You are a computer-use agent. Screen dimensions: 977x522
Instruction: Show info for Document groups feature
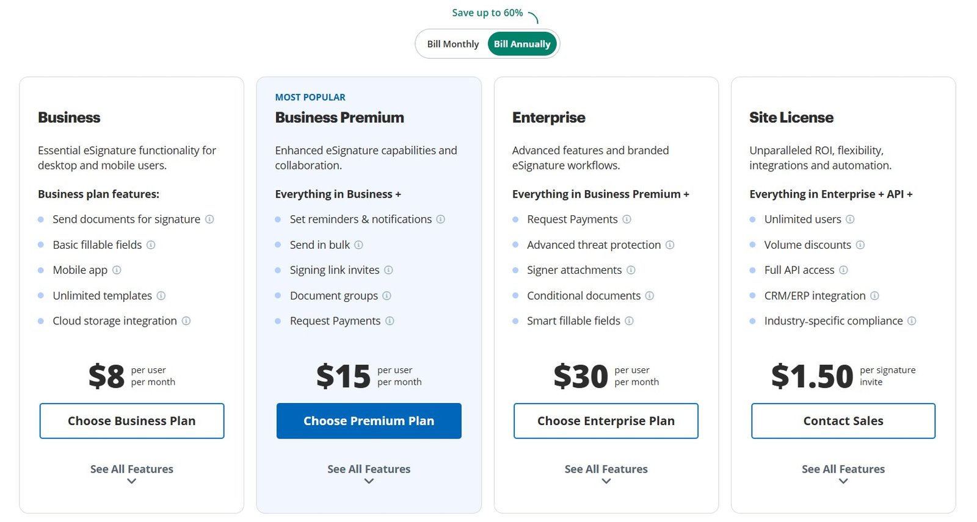[x=387, y=296]
